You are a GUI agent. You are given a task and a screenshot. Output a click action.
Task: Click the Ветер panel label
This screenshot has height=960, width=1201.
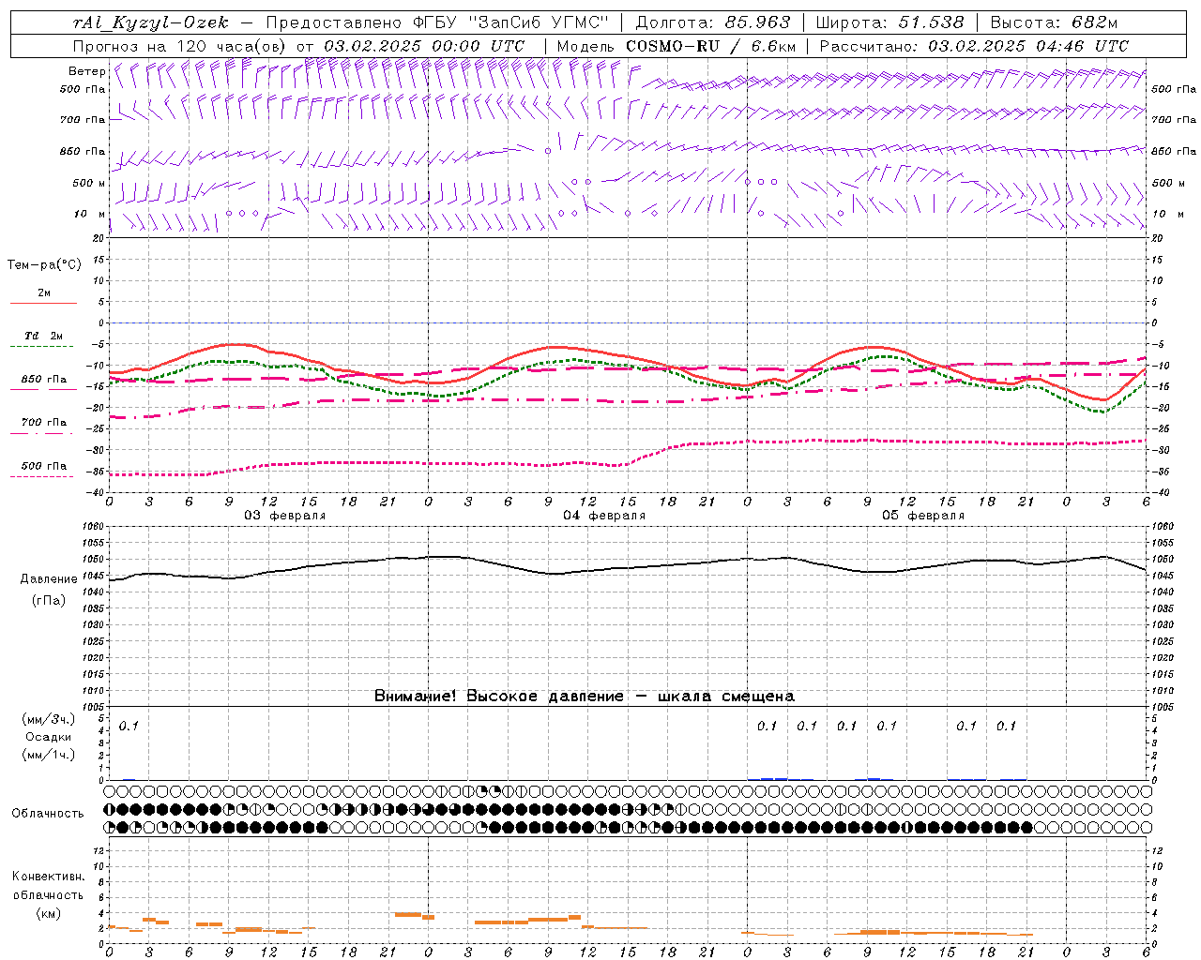coord(86,71)
